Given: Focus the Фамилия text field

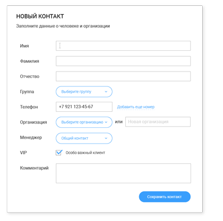Looking at the screenshot, I should point(123,61).
